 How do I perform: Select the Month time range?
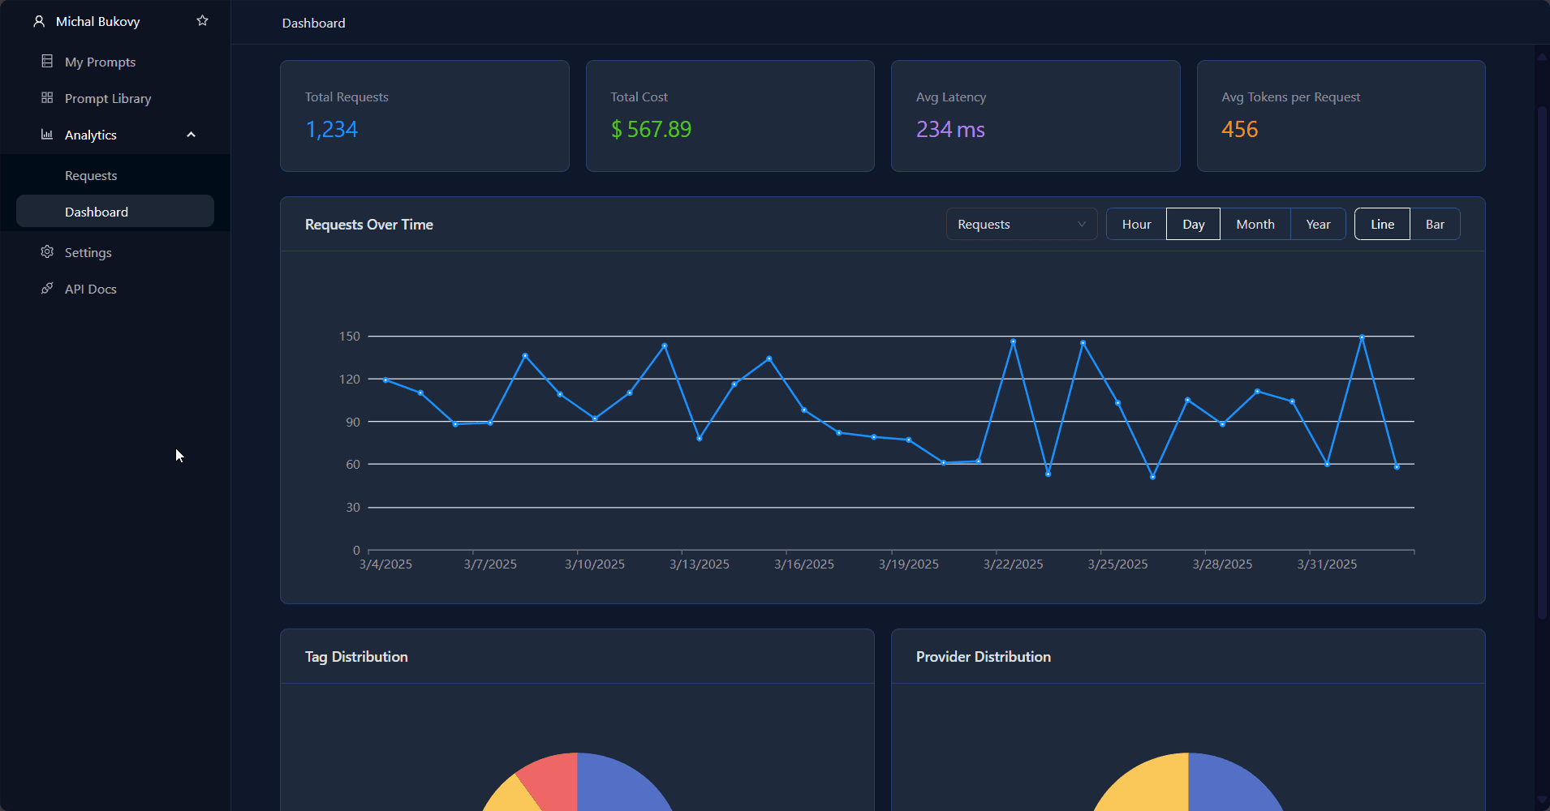point(1255,224)
